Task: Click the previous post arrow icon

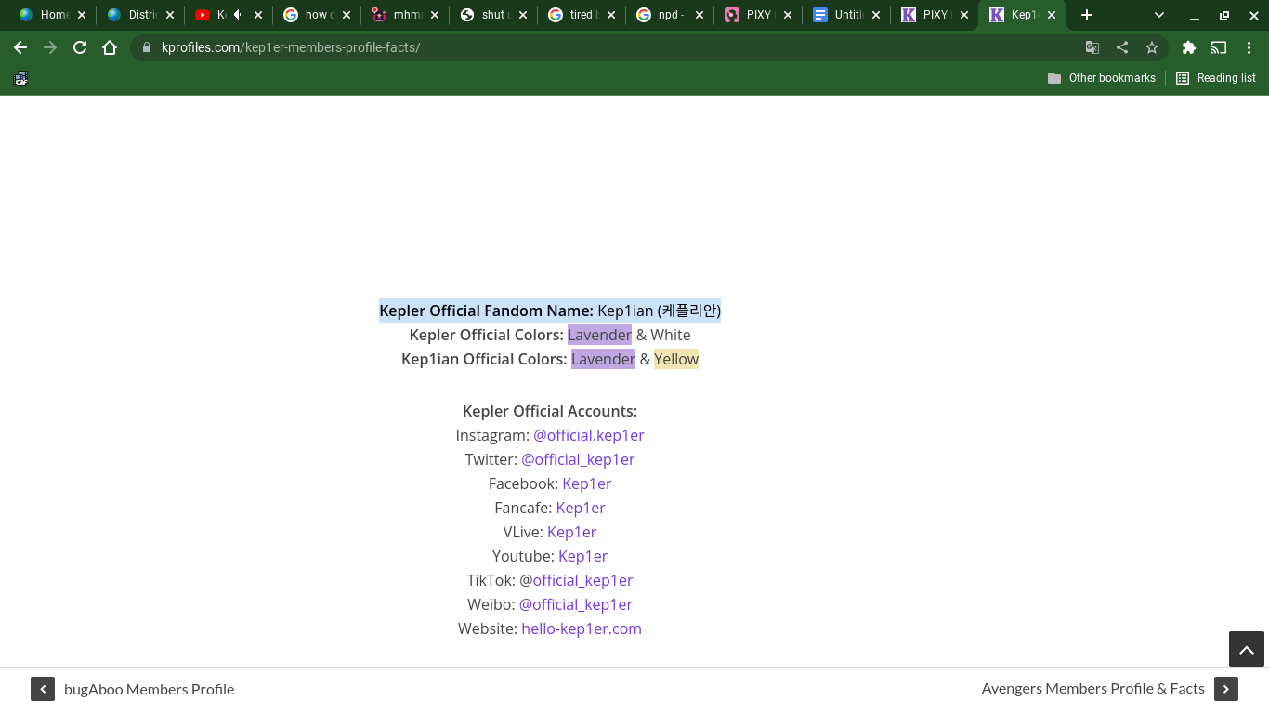Action: click(x=43, y=689)
